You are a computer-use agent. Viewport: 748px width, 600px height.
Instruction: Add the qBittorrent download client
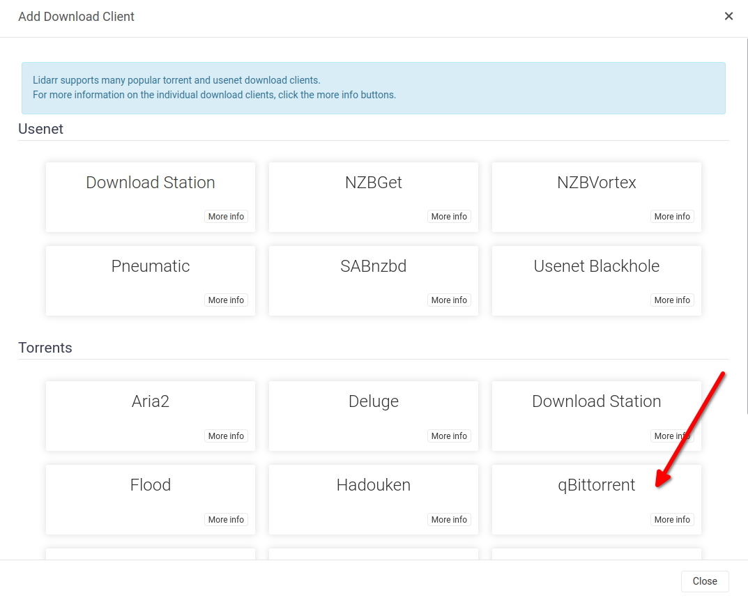click(x=596, y=500)
